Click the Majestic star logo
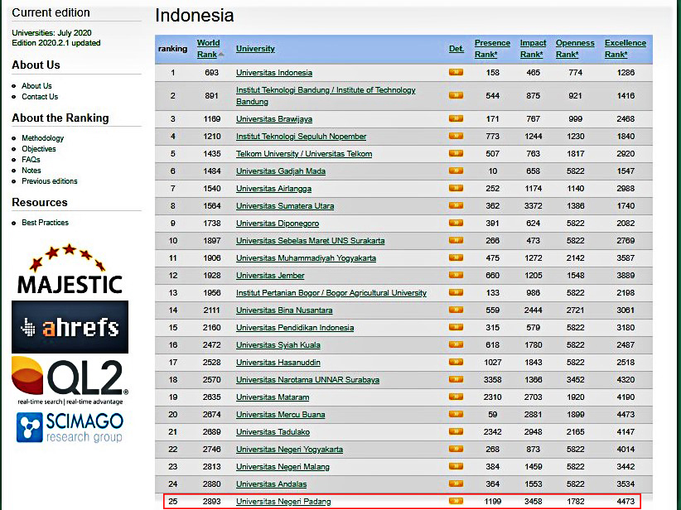681x510 pixels. [x=70, y=266]
